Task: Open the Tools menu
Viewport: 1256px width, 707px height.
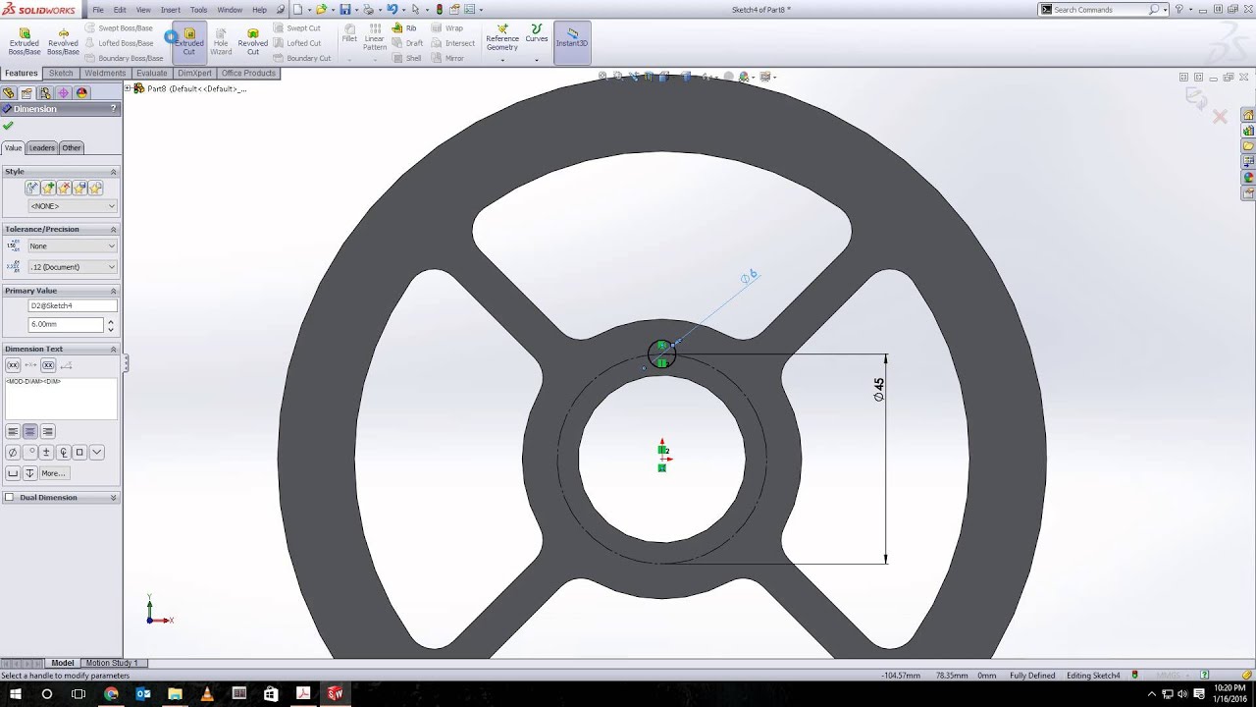Action: tap(199, 10)
